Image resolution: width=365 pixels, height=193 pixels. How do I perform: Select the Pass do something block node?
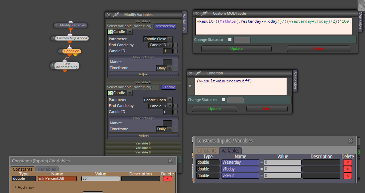click(65, 65)
